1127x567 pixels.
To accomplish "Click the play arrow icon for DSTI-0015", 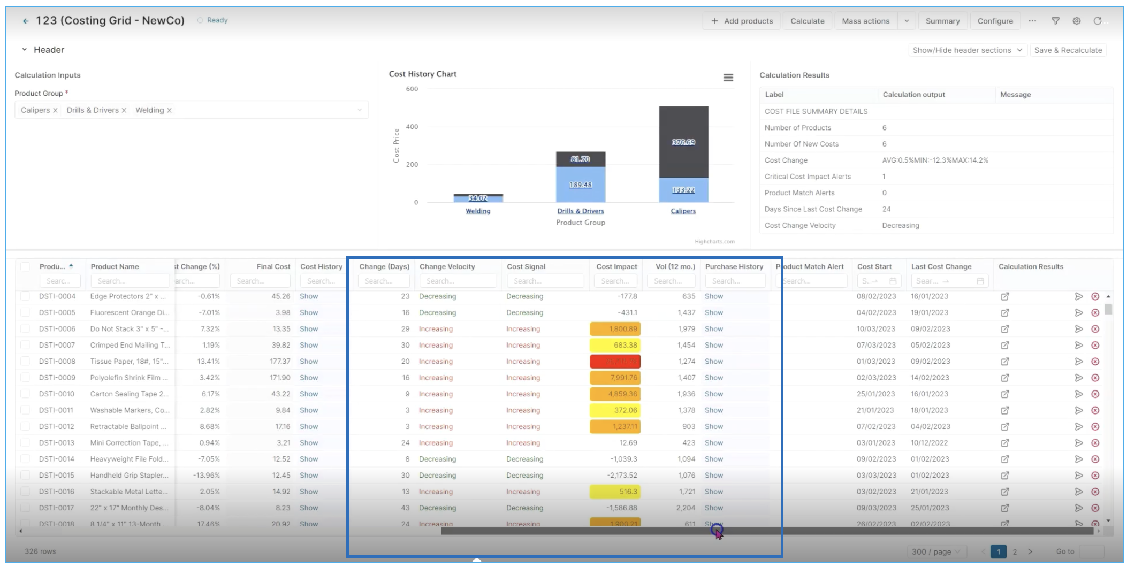I will pos(1079,475).
